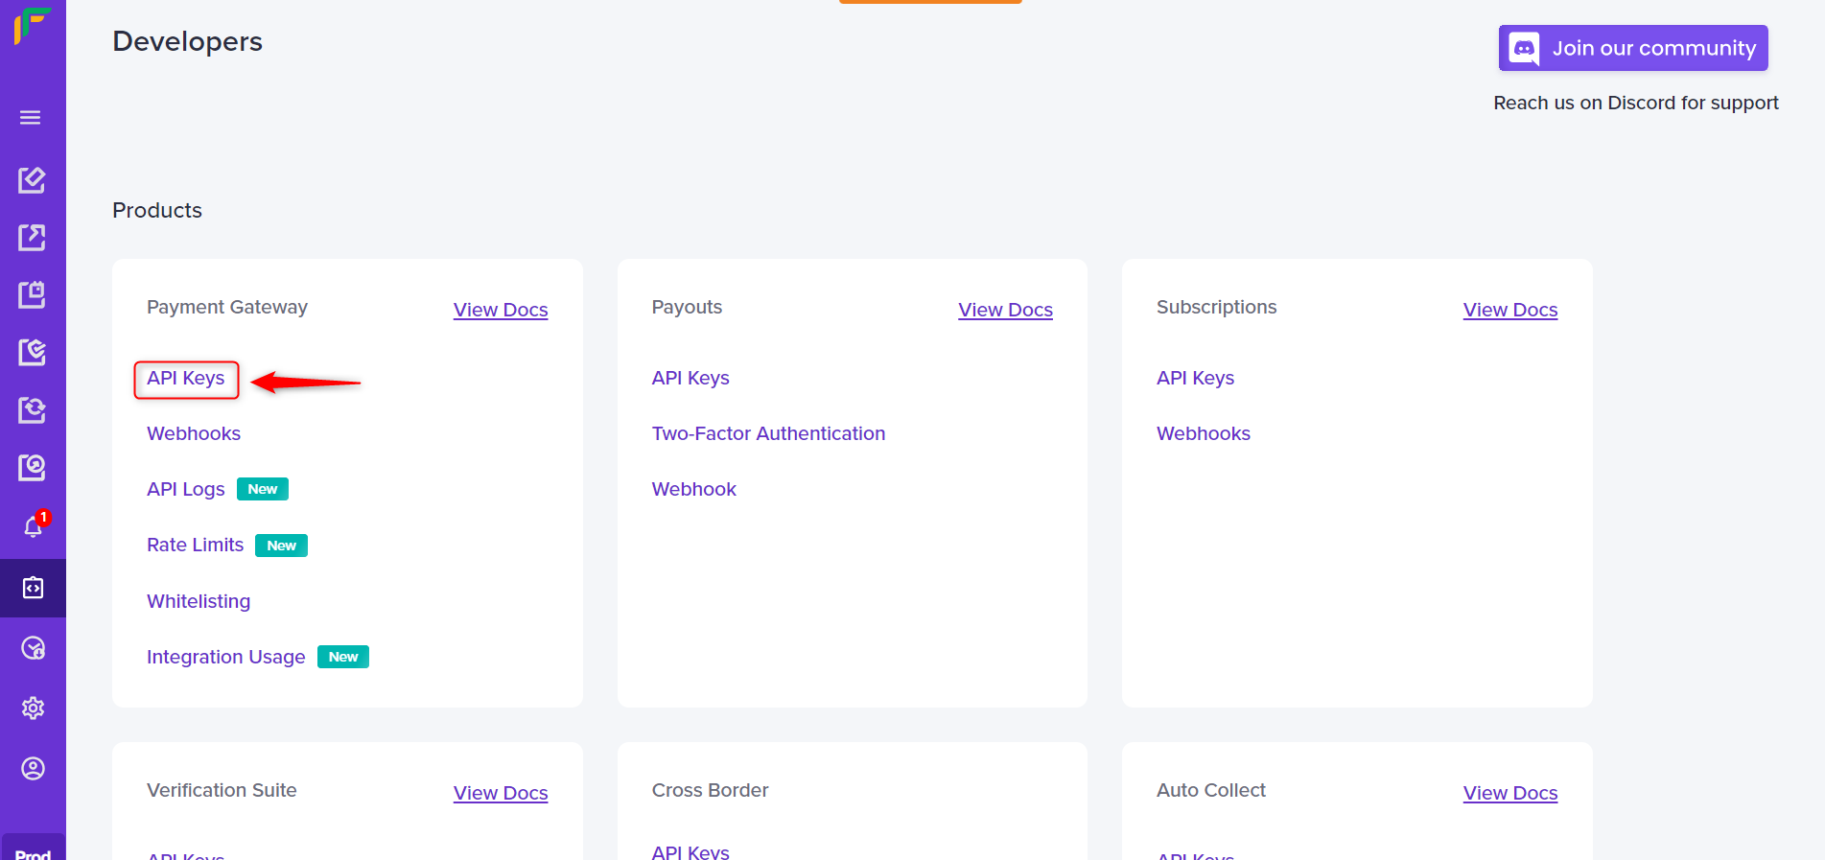Select the topmost edit-pencil sidebar icon
The image size is (1825, 860).
[x=32, y=180]
